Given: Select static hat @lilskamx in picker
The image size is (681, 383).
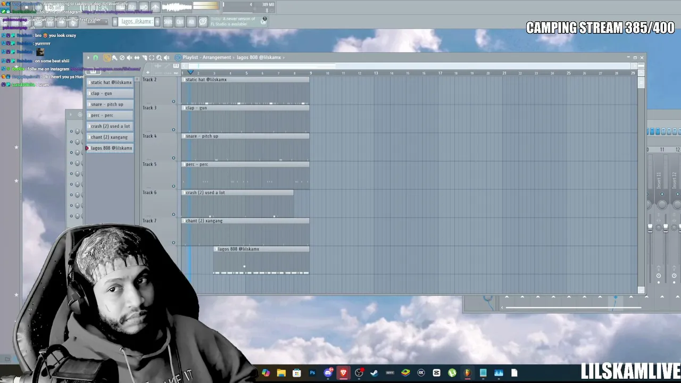Looking at the screenshot, I should pos(111,82).
